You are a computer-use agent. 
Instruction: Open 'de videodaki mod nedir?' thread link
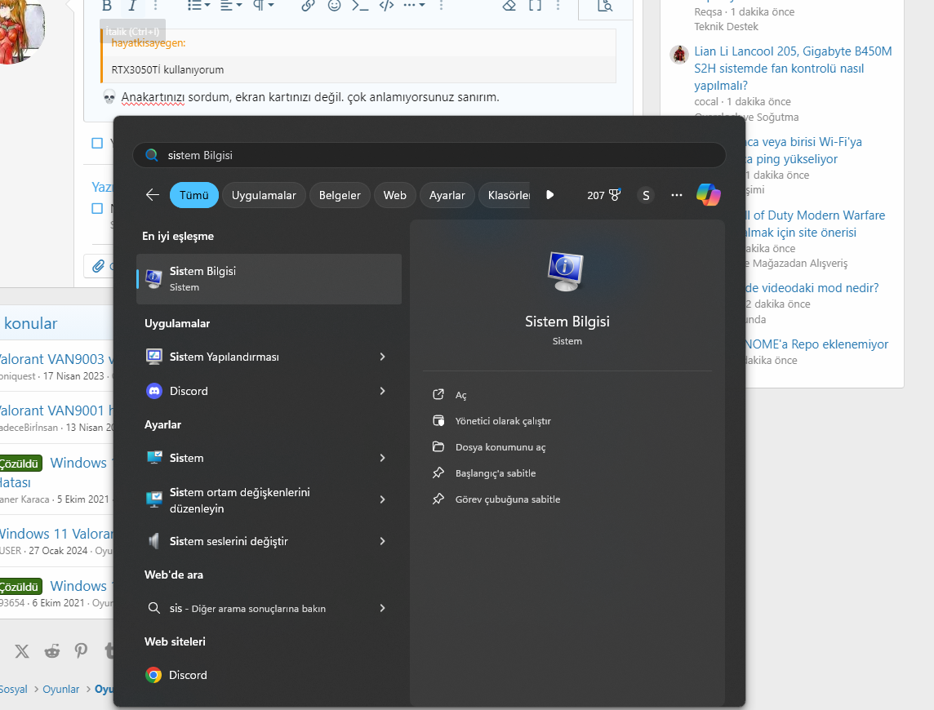[812, 288]
